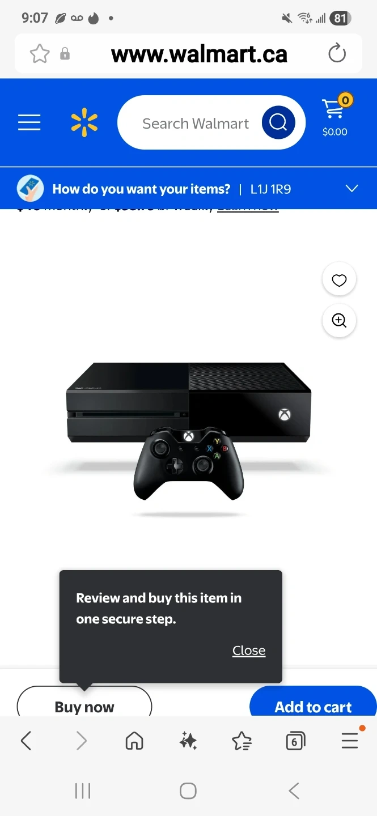Tap the Walmart spark logo
Screen dimensions: 377x816
pyautogui.click(x=84, y=122)
